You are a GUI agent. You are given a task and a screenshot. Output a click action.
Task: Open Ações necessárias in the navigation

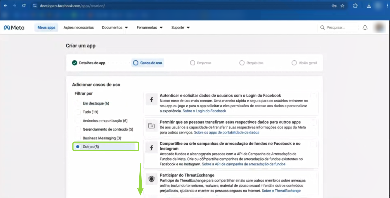coord(79,28)
